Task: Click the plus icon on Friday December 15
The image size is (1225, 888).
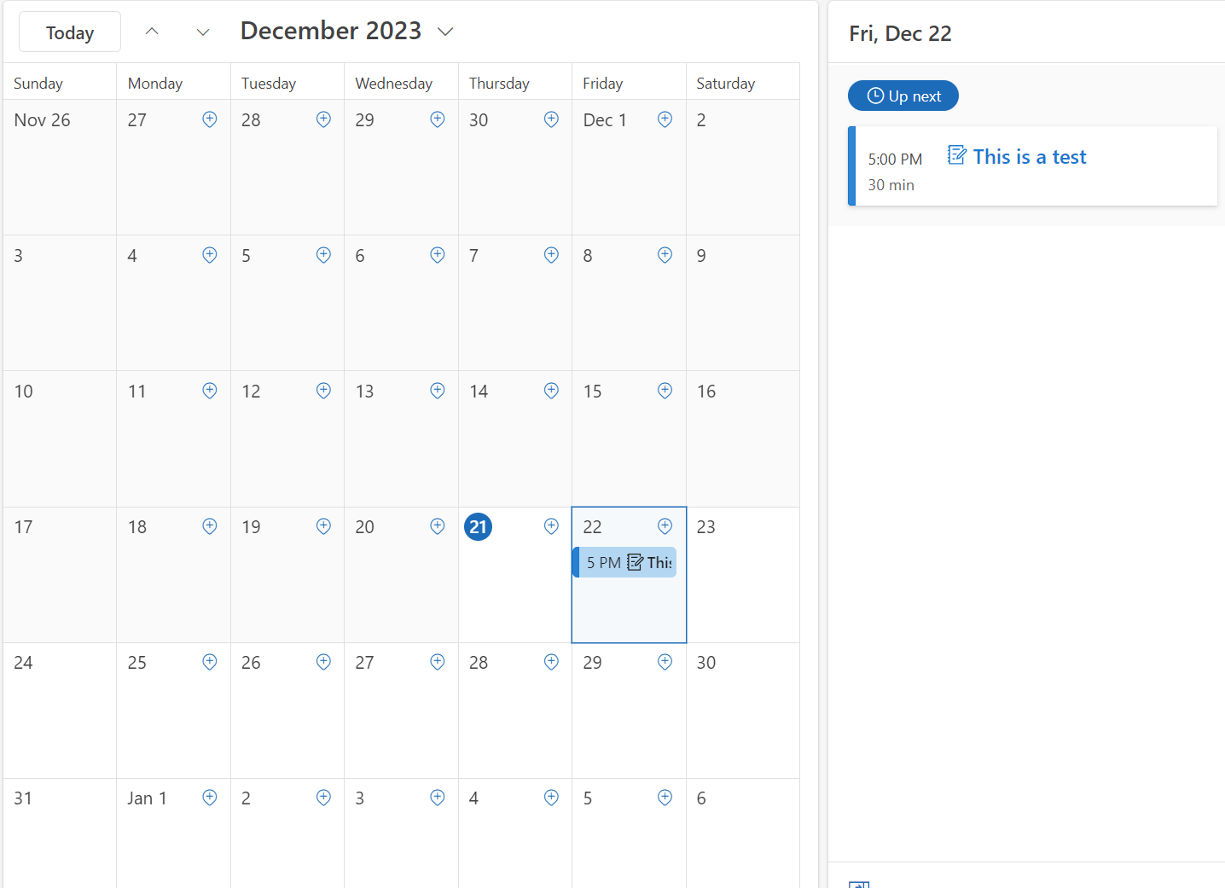Action: (x=665, y=391)
